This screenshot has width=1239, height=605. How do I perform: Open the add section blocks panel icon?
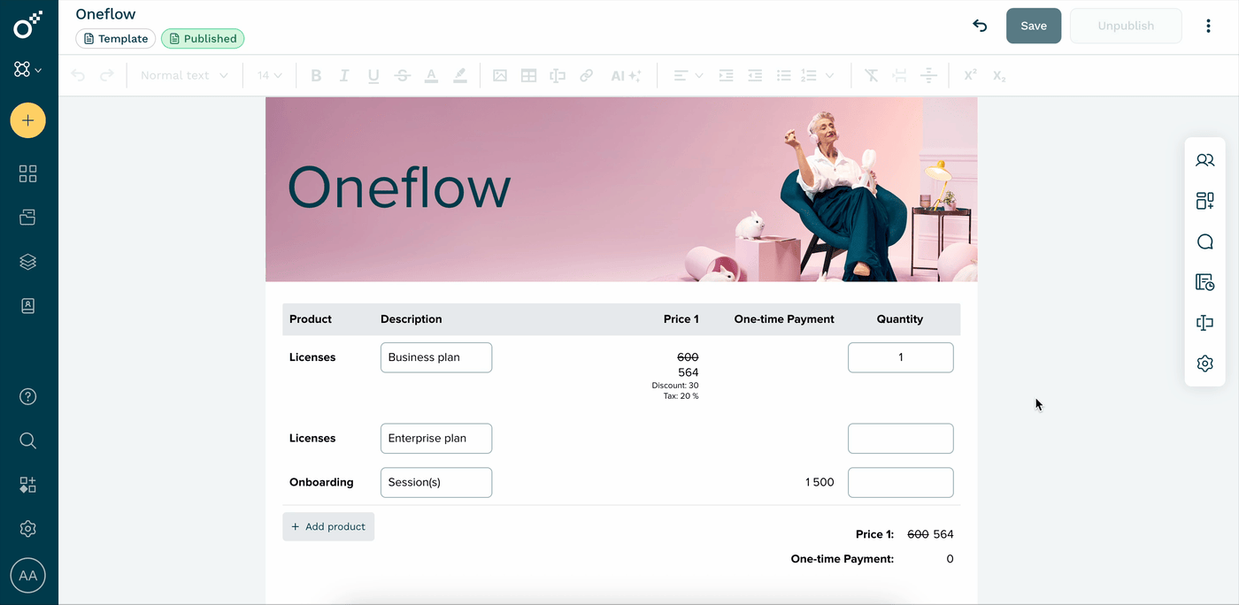tap(1204, 201)
